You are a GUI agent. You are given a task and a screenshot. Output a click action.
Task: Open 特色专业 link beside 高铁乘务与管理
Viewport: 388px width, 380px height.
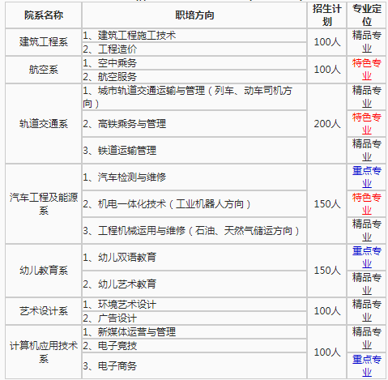click(x=366, y=123)
